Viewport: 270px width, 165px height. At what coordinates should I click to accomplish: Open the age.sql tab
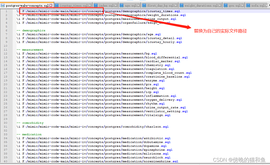coord(130,5)
